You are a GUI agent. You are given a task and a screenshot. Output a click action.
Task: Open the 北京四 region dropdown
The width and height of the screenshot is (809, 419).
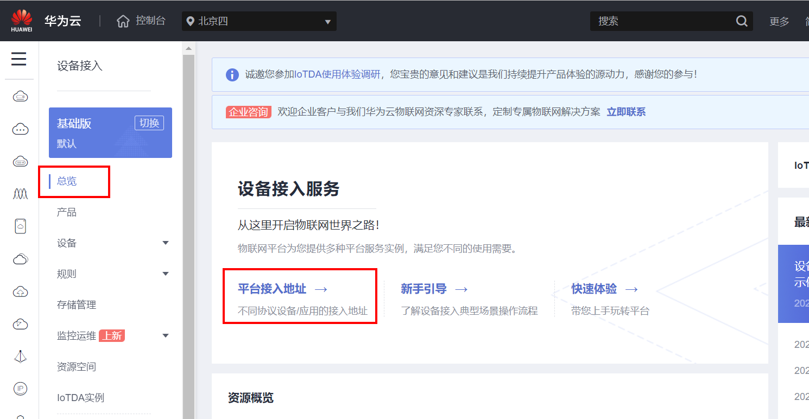[x=259, y=21]
